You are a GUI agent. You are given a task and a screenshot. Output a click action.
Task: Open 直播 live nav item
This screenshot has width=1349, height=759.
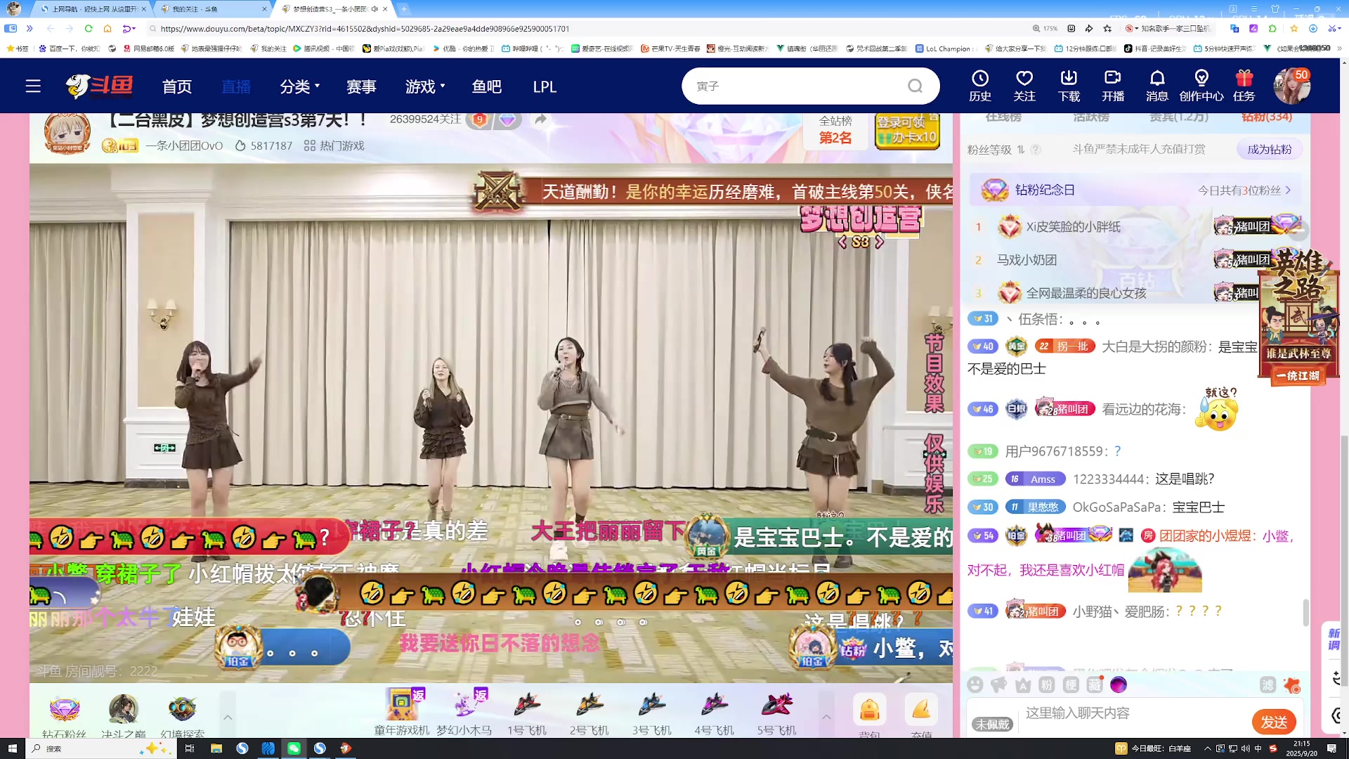236,86
